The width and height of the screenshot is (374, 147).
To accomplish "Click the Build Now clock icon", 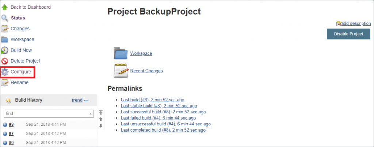I will 5,50.
